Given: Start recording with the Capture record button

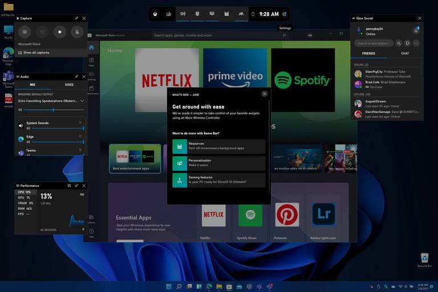Looking at the screenshot, I should click(x=60, y=32).
